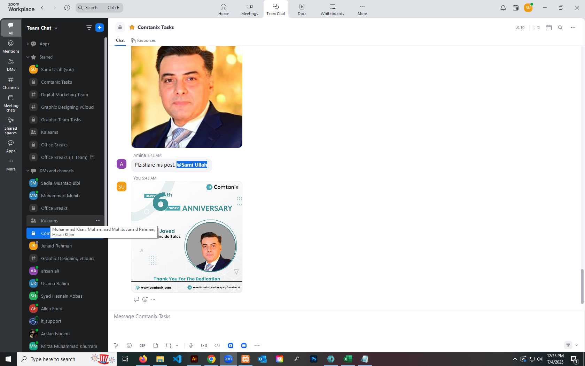The width and height of the screenshot is (585, 366).
Task: Open the Digital Marketing Team channel
Action: tap(65, 94)
